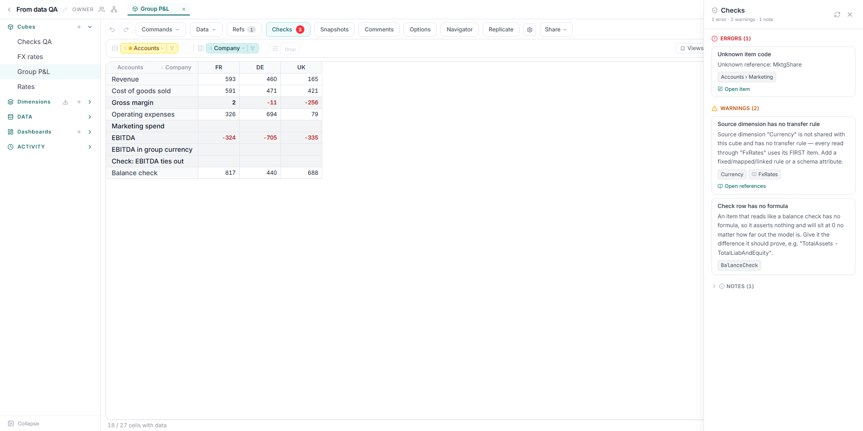Expand the Dimensions section

pyautogui.click(x=90, y=102)
